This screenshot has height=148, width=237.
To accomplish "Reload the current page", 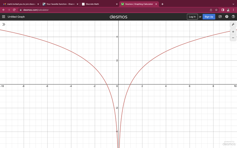I will [x=14, y=10].
